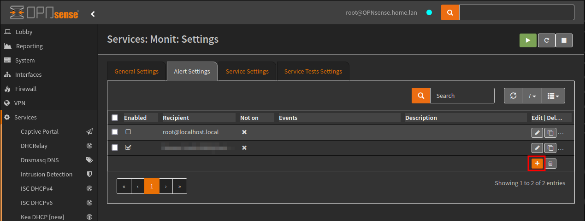585x221 pixels.
Task: Focus the alert table Search field
Action: (x=462, y=96)
